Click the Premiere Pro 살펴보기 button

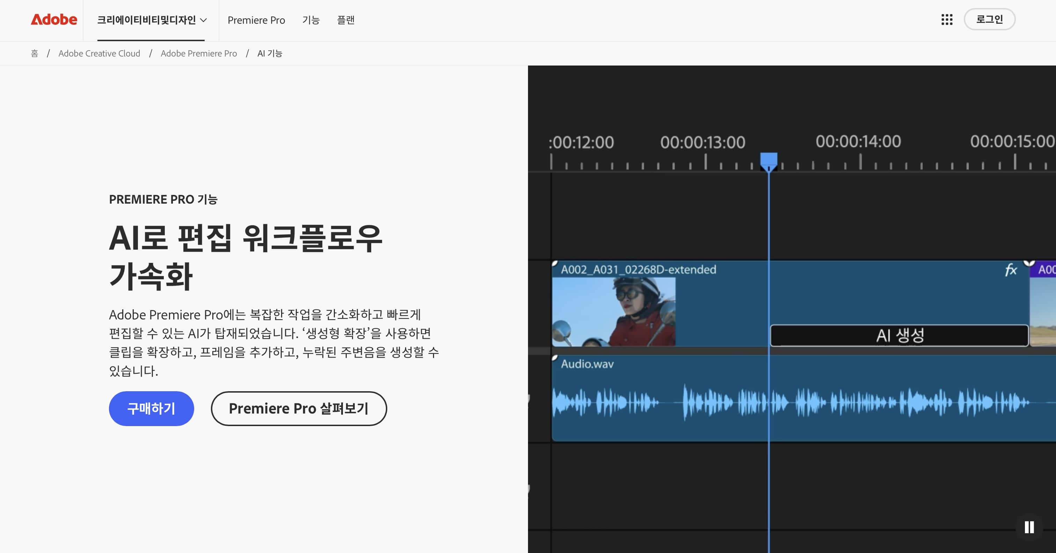pyautogui.click(x=299, y=409)
